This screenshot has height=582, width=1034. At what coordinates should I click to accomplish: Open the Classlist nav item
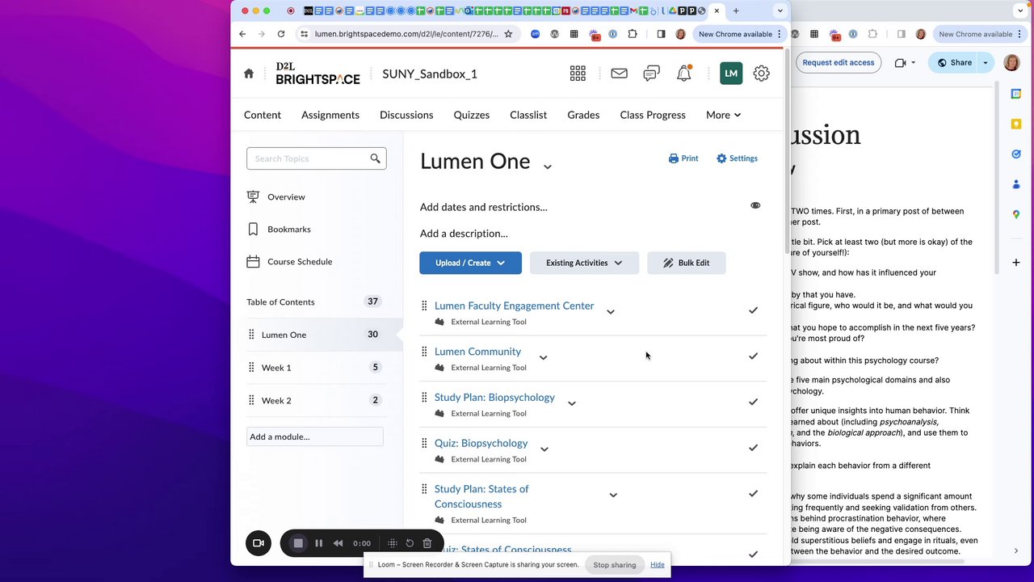click(x=528, y=115)
